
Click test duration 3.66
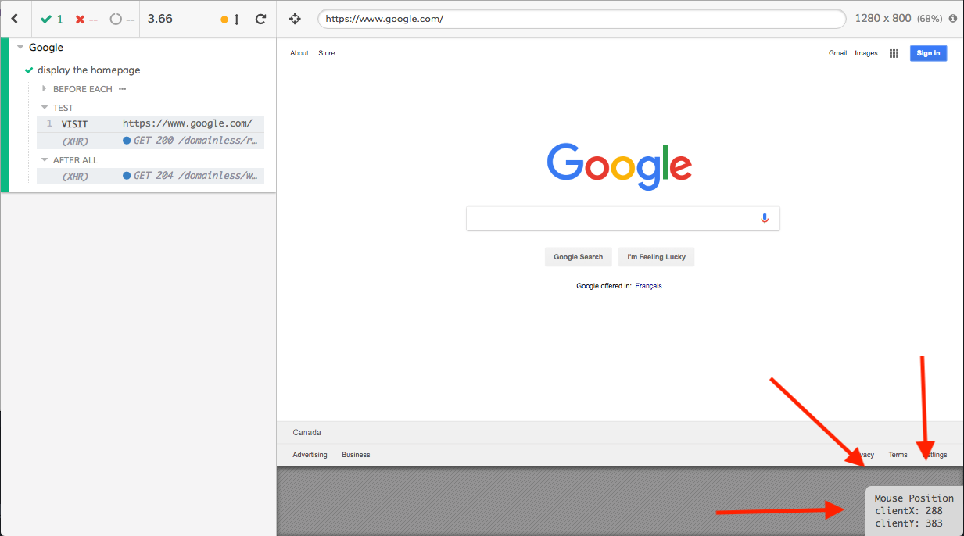click(x=160, y=19)
